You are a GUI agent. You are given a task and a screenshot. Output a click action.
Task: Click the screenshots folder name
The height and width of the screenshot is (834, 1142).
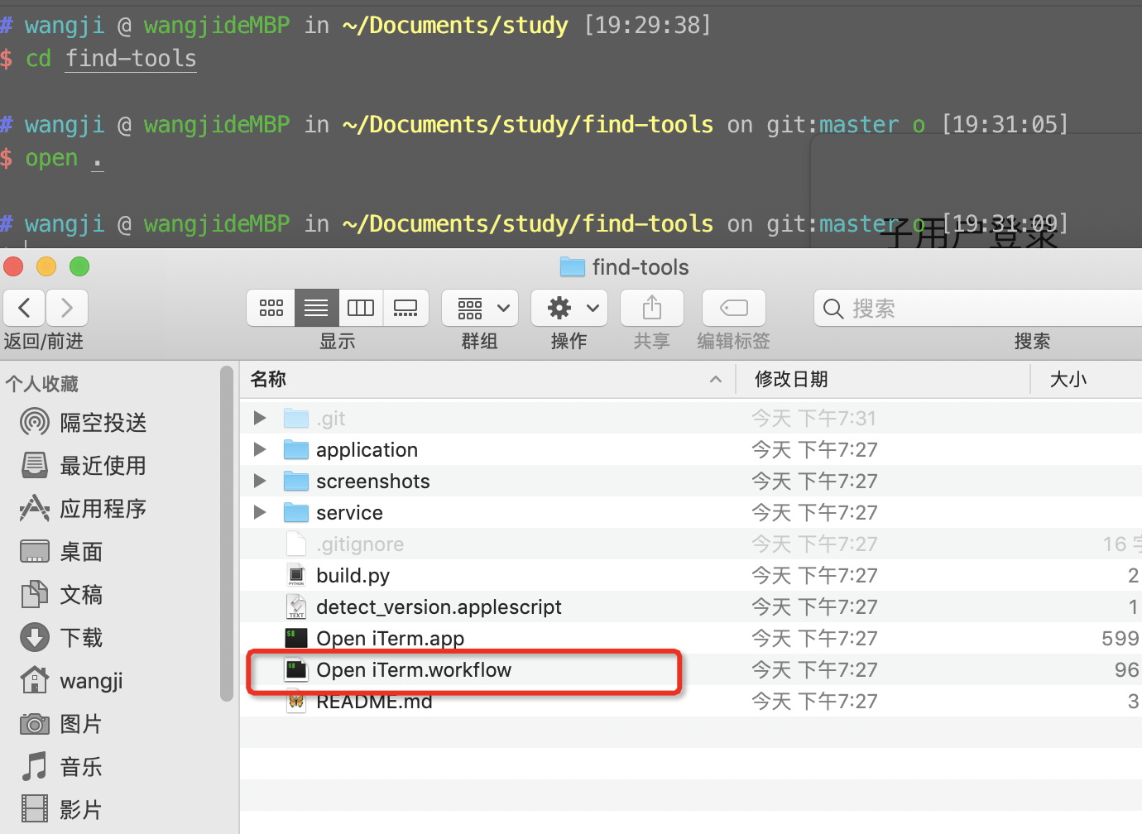[372, 482]
